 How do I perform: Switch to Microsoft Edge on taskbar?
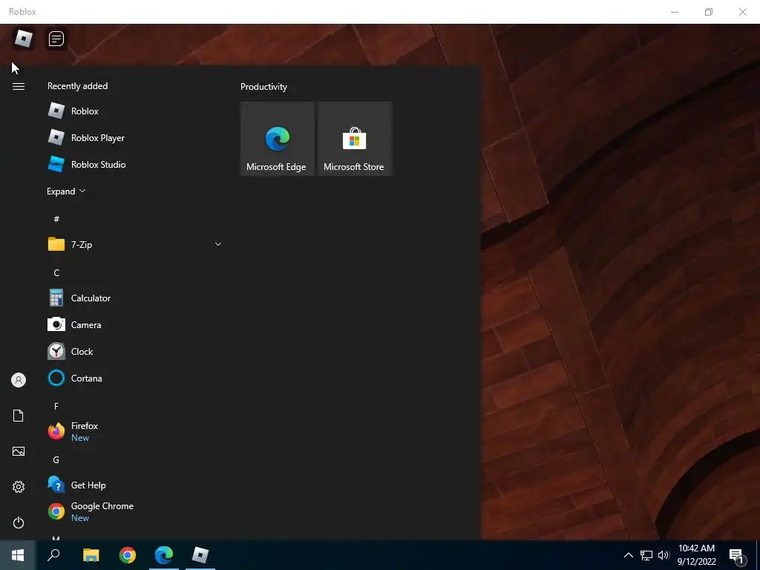point(164,555)
